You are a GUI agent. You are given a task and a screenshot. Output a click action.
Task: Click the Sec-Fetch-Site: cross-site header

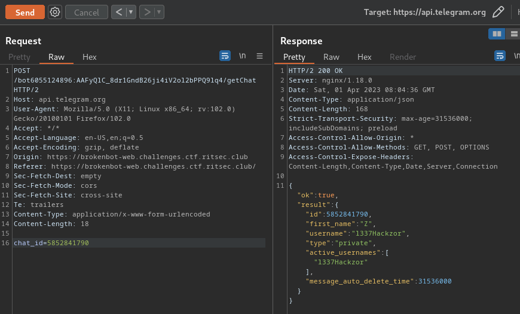click(x=68, y=195)
